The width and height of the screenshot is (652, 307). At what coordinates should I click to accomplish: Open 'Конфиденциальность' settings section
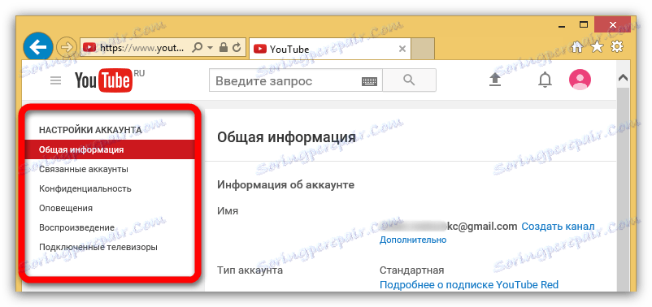(85, 188)
